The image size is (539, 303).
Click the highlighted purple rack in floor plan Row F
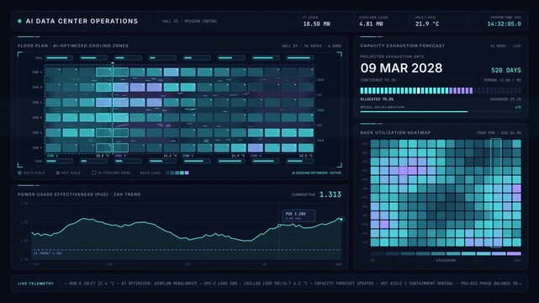click(256, 148)
